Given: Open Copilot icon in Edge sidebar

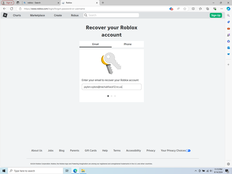Looking at the screenshot, I should [x=228, y=9].
